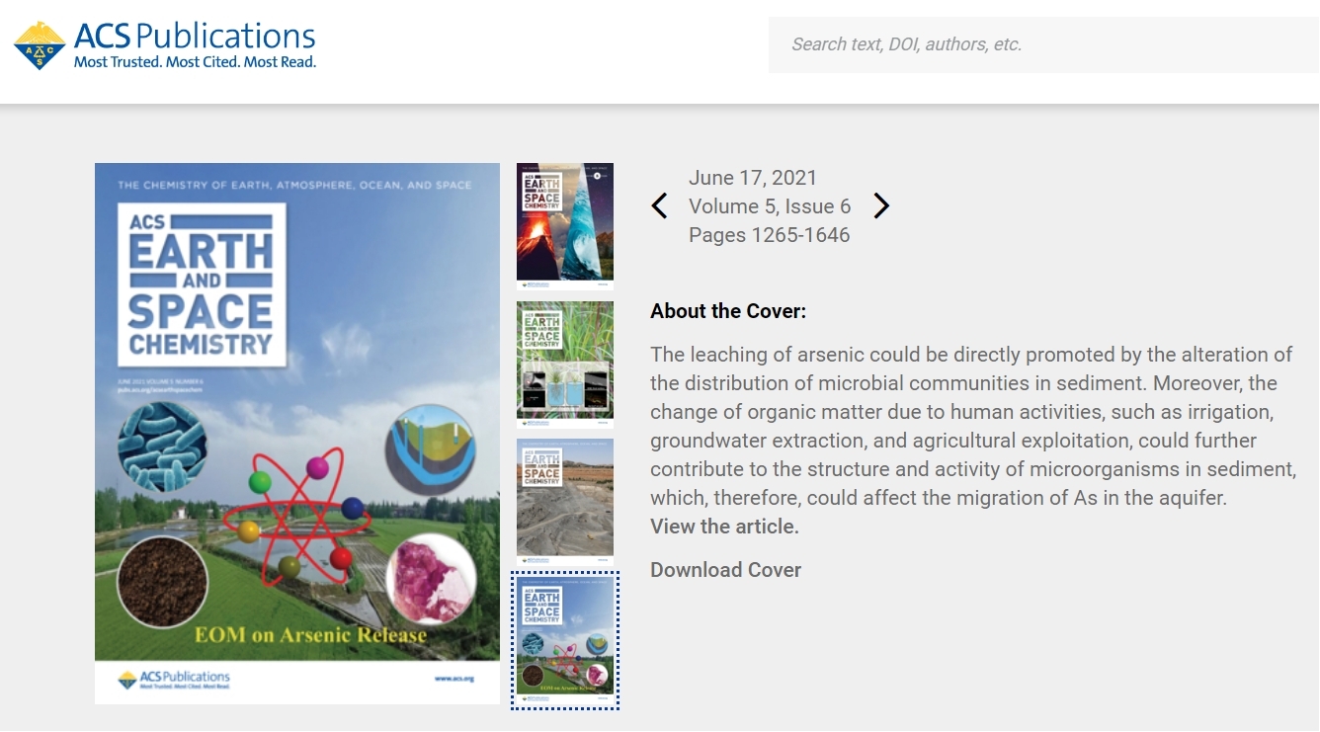Click the brown soil circle on the cover
Screen dimensions: 1320x732
click(162, 582)
